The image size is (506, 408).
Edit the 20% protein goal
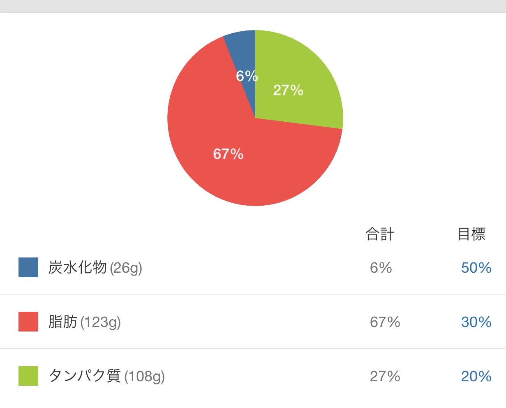[x=476, y=376]
